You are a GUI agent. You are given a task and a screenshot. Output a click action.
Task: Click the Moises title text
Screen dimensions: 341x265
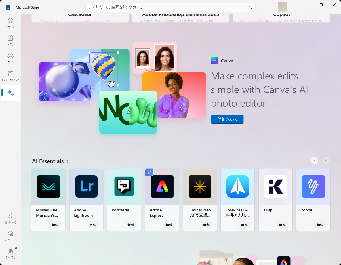tap(47, 213)
